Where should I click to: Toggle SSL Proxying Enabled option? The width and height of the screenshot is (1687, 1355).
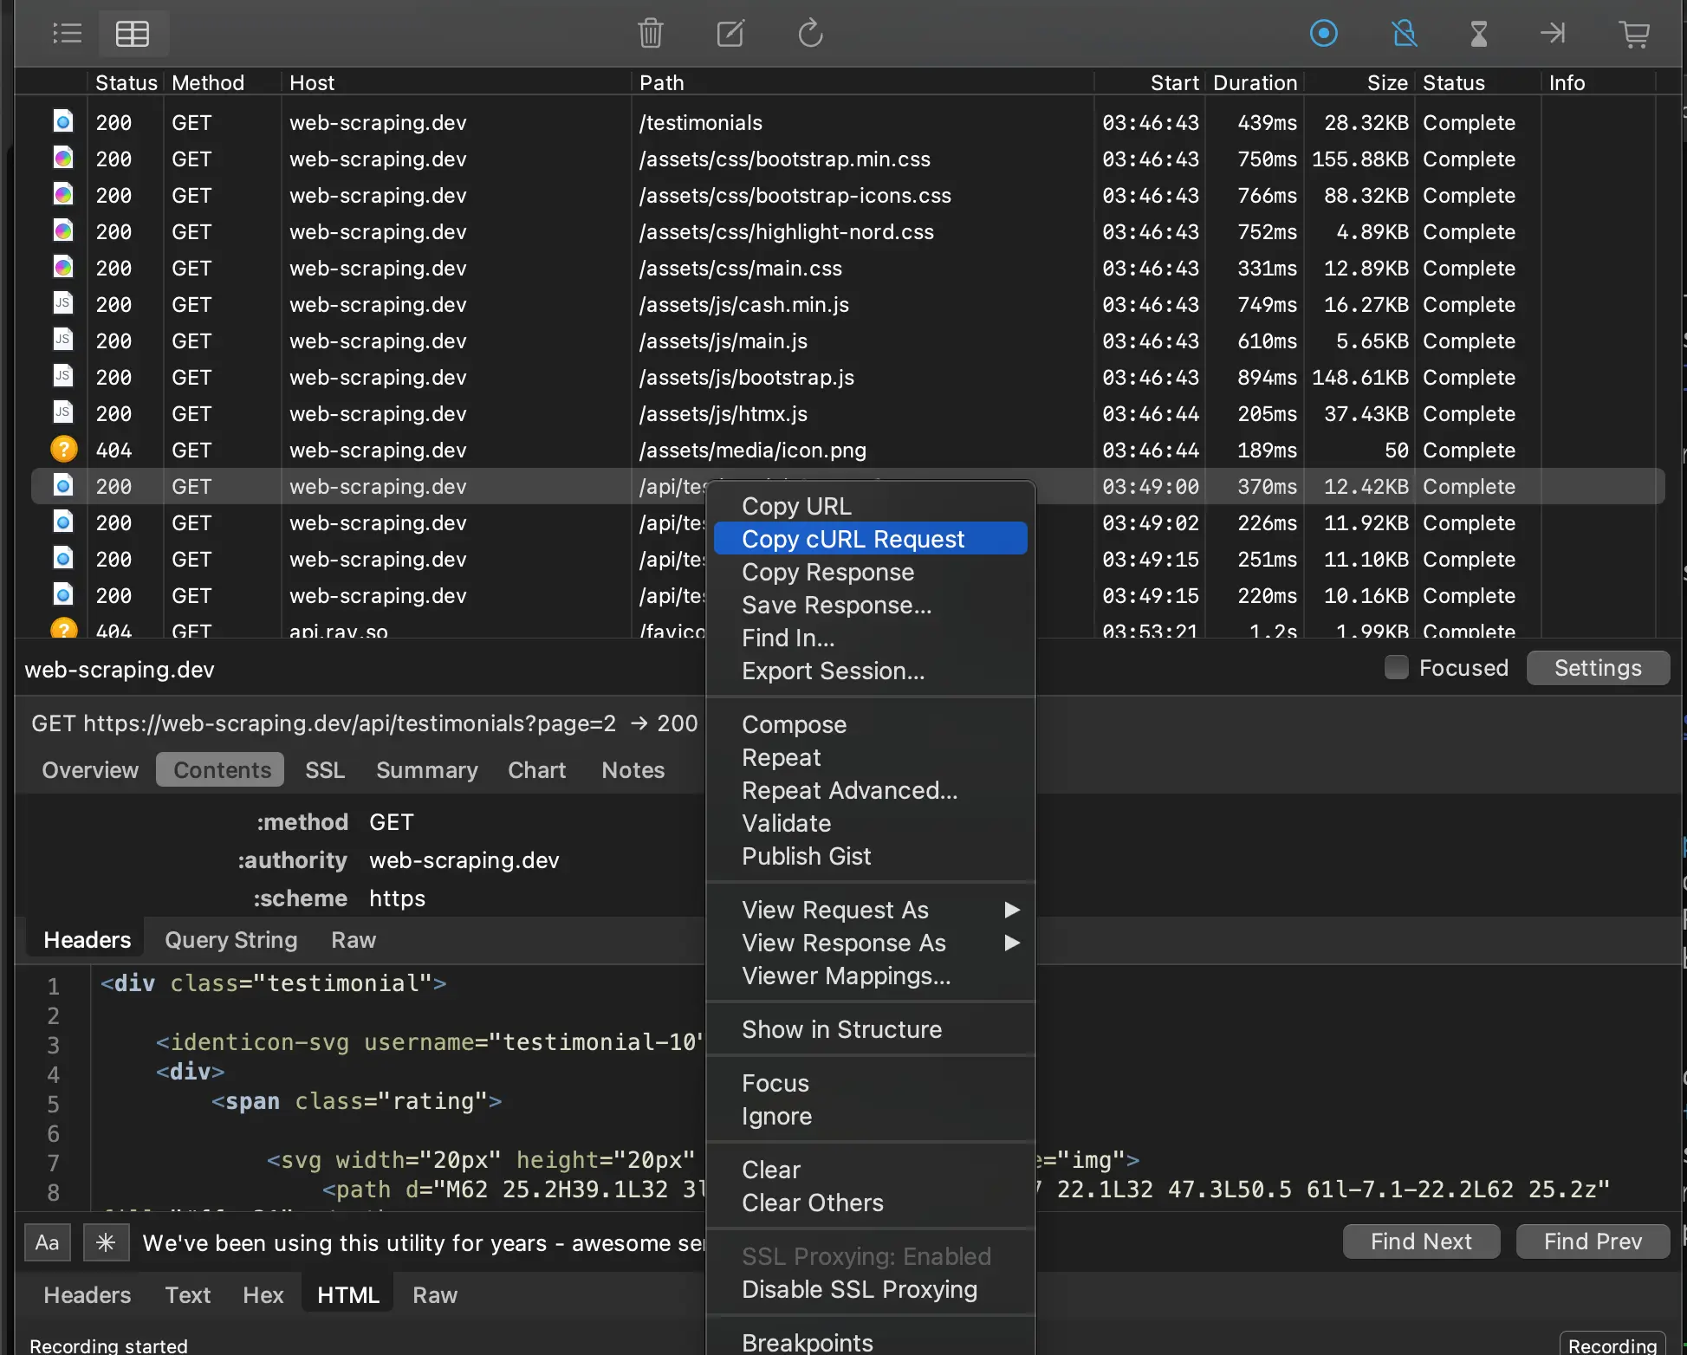pos(866,1255)
